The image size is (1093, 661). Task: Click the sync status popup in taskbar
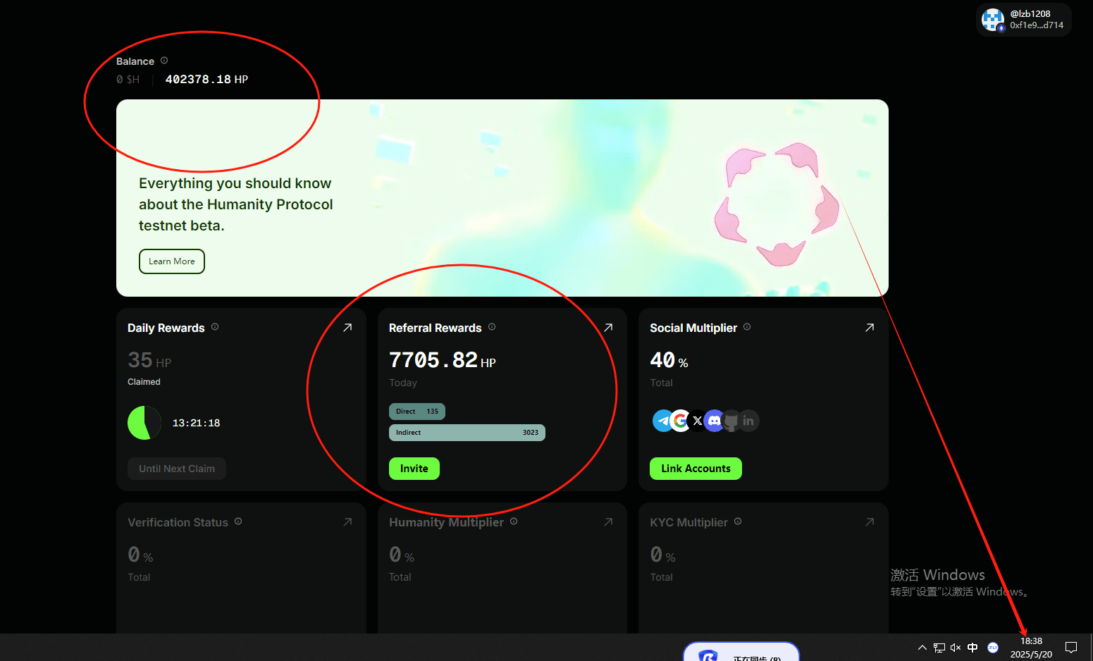pos(741,652)
